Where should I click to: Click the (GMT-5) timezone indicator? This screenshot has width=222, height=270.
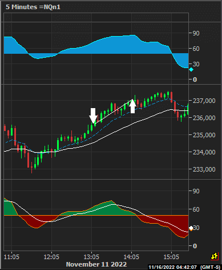(x=210, y=267)
